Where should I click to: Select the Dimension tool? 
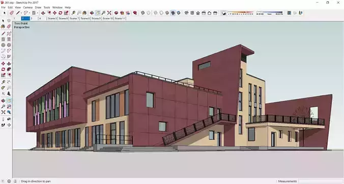coord(9,82)
